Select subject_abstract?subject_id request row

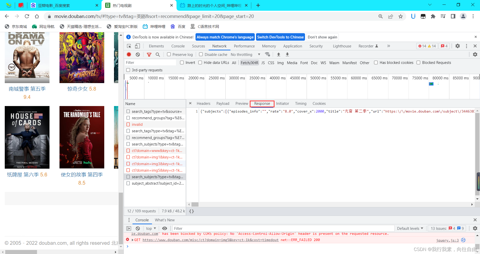155,183
